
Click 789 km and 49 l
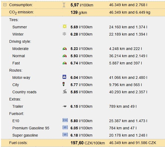[x=123, y=106]
